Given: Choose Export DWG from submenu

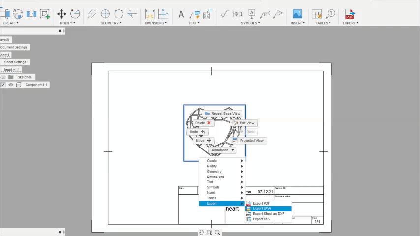Looking at the screenshot, I should point(269,208).
